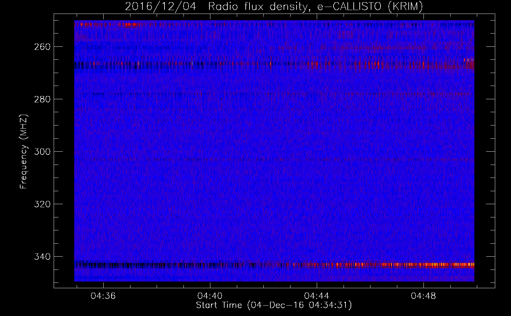Select the 340 frequency tick label
Viewport: 511px width, 316px height.
click(x=42, y=257)
